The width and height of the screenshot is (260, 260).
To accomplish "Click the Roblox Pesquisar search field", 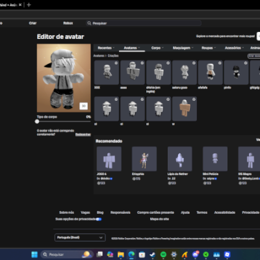I will tap(144, 23).
